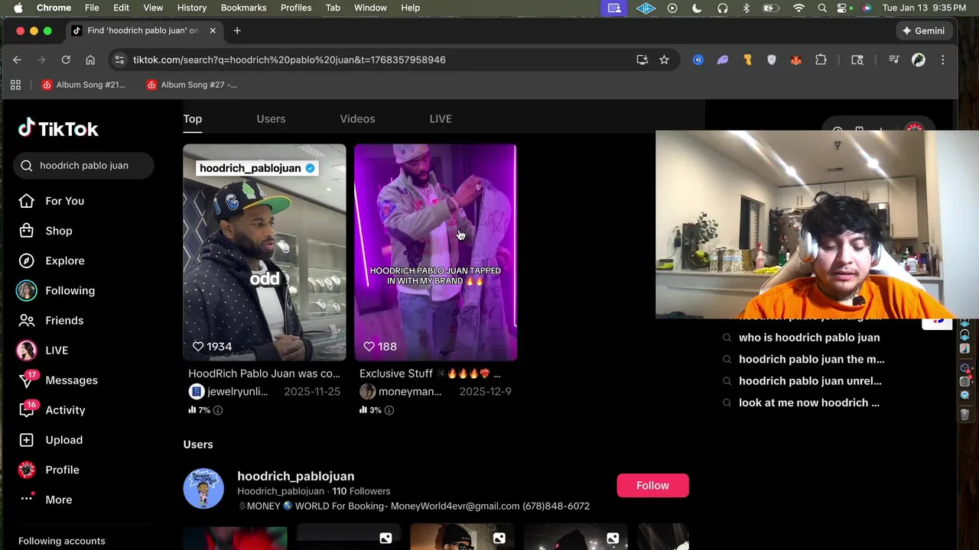Image resolution: width=979 pixels, height=550 pixels.
Task: Open the Wi-Fi status menu
Action: (798, 8)
